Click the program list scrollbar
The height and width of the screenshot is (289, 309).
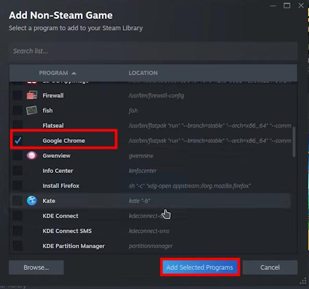pyautogui.click(x=294, y=142)
